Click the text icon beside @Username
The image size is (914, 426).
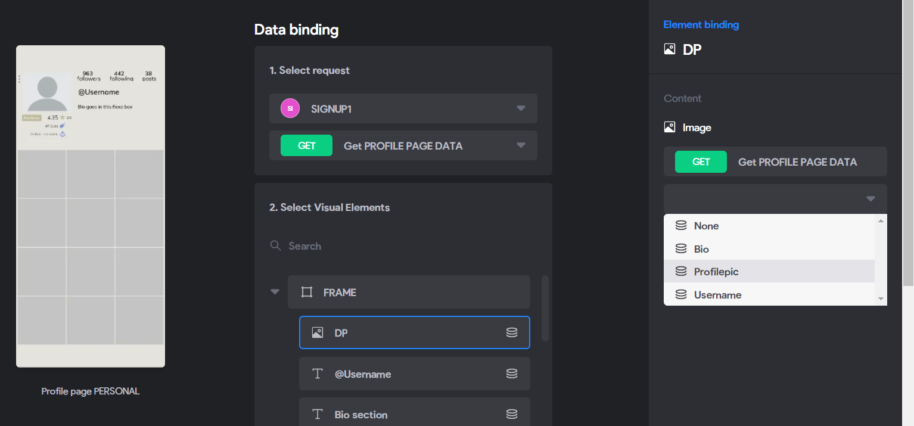pyautogui.click(x=318, y=374)
